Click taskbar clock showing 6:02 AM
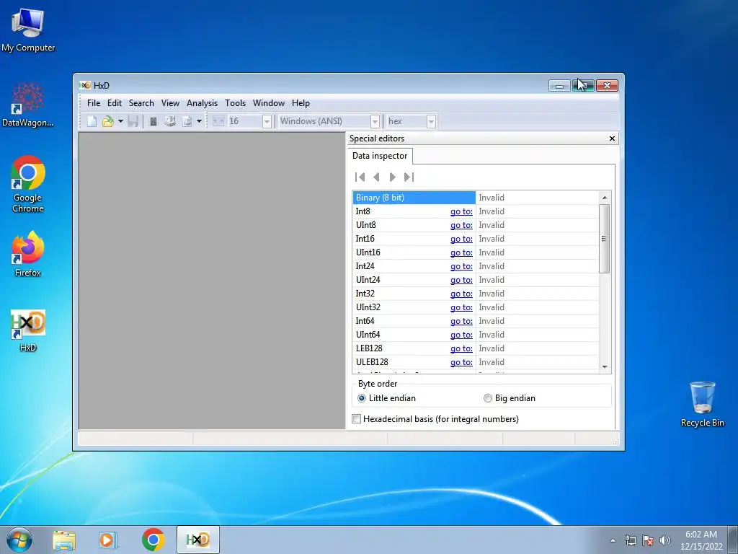The height and width of the screenshot is (554, 738). click(x=701, y=540)
